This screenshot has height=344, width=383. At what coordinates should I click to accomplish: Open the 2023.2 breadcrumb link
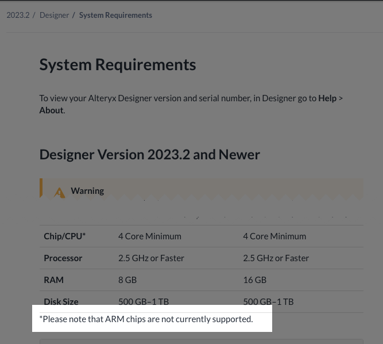coord(18,15)
